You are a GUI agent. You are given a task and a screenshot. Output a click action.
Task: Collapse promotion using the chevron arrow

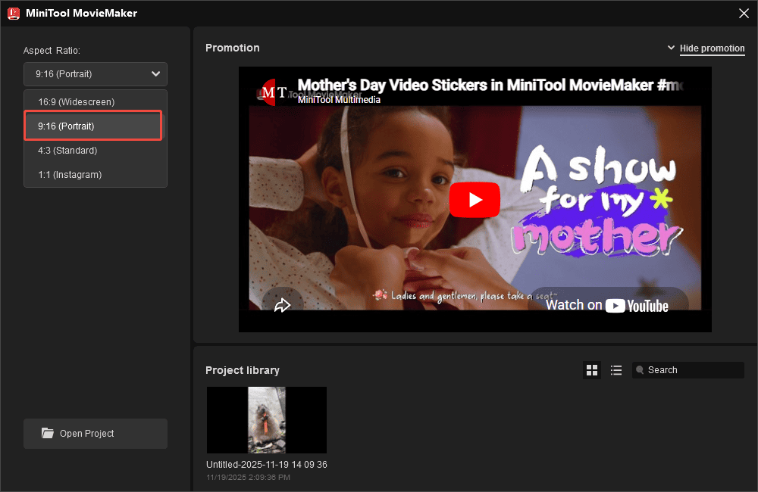(x=672, y=47)
